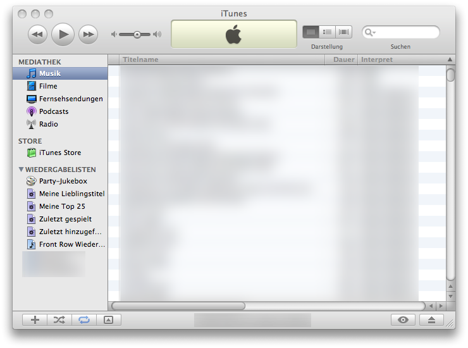The width and height of the screenshot is (468, 348).
Task: Sort by Interpret column header
Action: [x=402, y=59]
